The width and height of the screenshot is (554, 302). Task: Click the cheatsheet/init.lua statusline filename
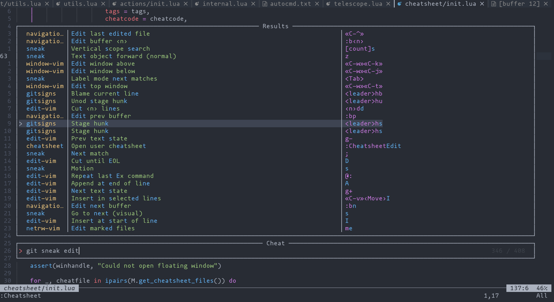(39, 288)
